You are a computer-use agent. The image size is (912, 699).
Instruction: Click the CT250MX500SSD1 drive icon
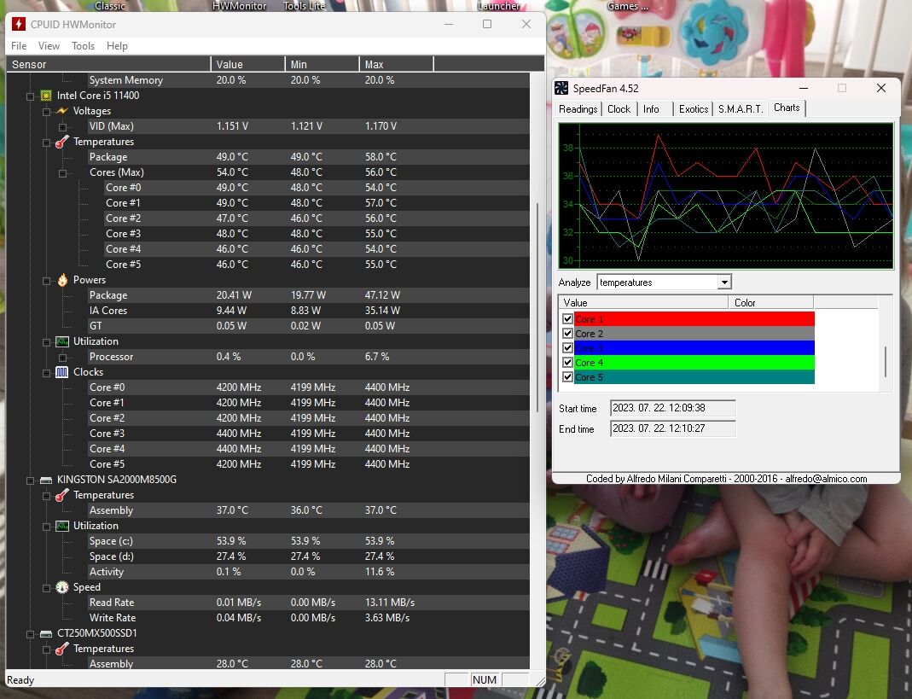click(46, 633)
